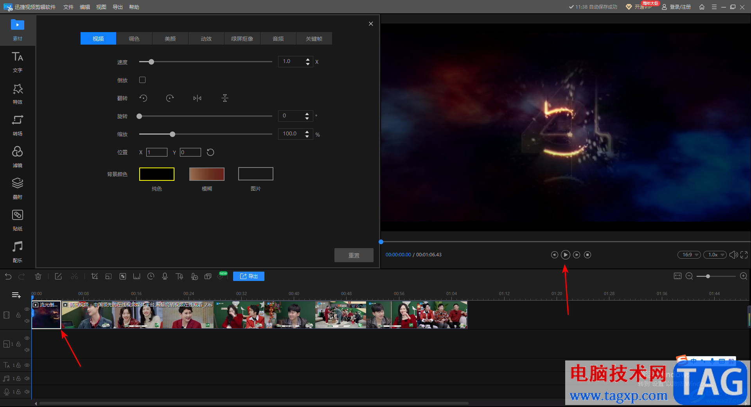
Task: Click the undo arrow in timeline toolbar
Action: coord(8,276)
